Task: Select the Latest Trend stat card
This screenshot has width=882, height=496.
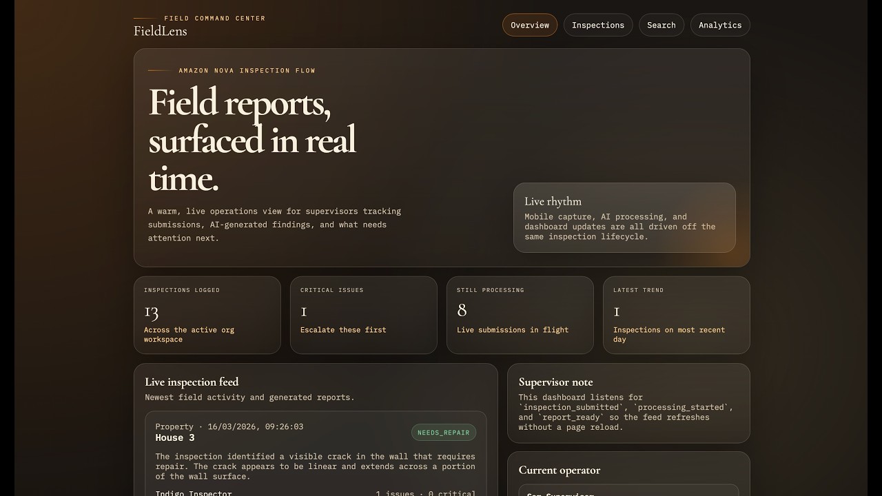Action: pyautogui.click(x=677, y=315)
